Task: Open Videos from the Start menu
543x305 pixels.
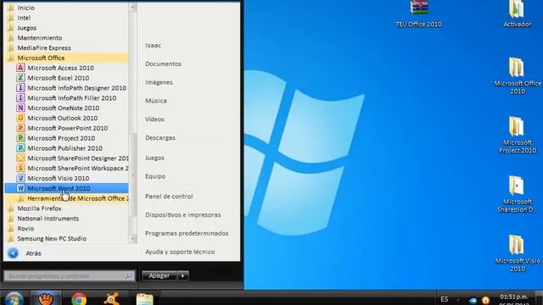Action: pyautogui.click(x=154, y=119)
